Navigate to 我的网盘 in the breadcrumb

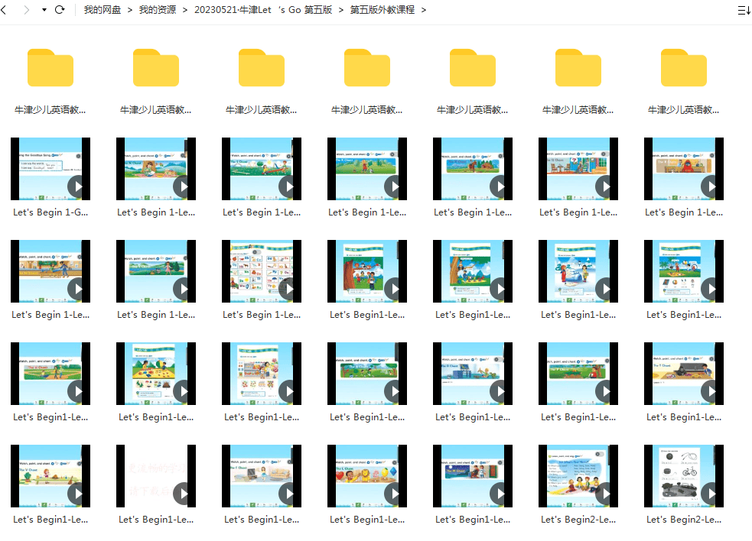tap(103, 10)
